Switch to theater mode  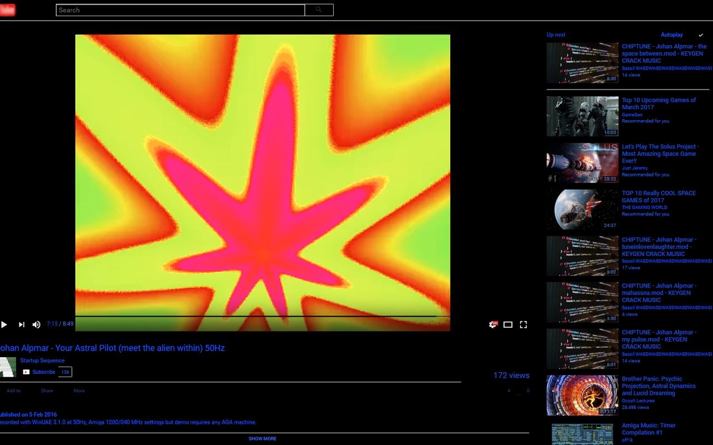508,325
